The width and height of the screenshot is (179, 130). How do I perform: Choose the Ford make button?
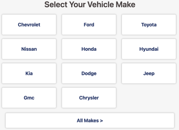[x=89, y=25]
